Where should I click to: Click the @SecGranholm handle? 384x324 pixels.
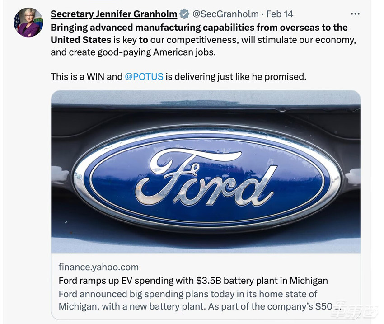(226, 14)
